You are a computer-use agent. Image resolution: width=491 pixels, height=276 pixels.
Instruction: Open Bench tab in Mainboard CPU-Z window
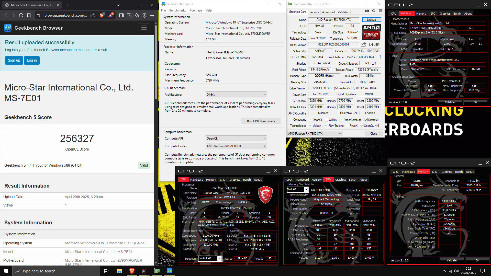pyautogui.click(x=457, y=14)
